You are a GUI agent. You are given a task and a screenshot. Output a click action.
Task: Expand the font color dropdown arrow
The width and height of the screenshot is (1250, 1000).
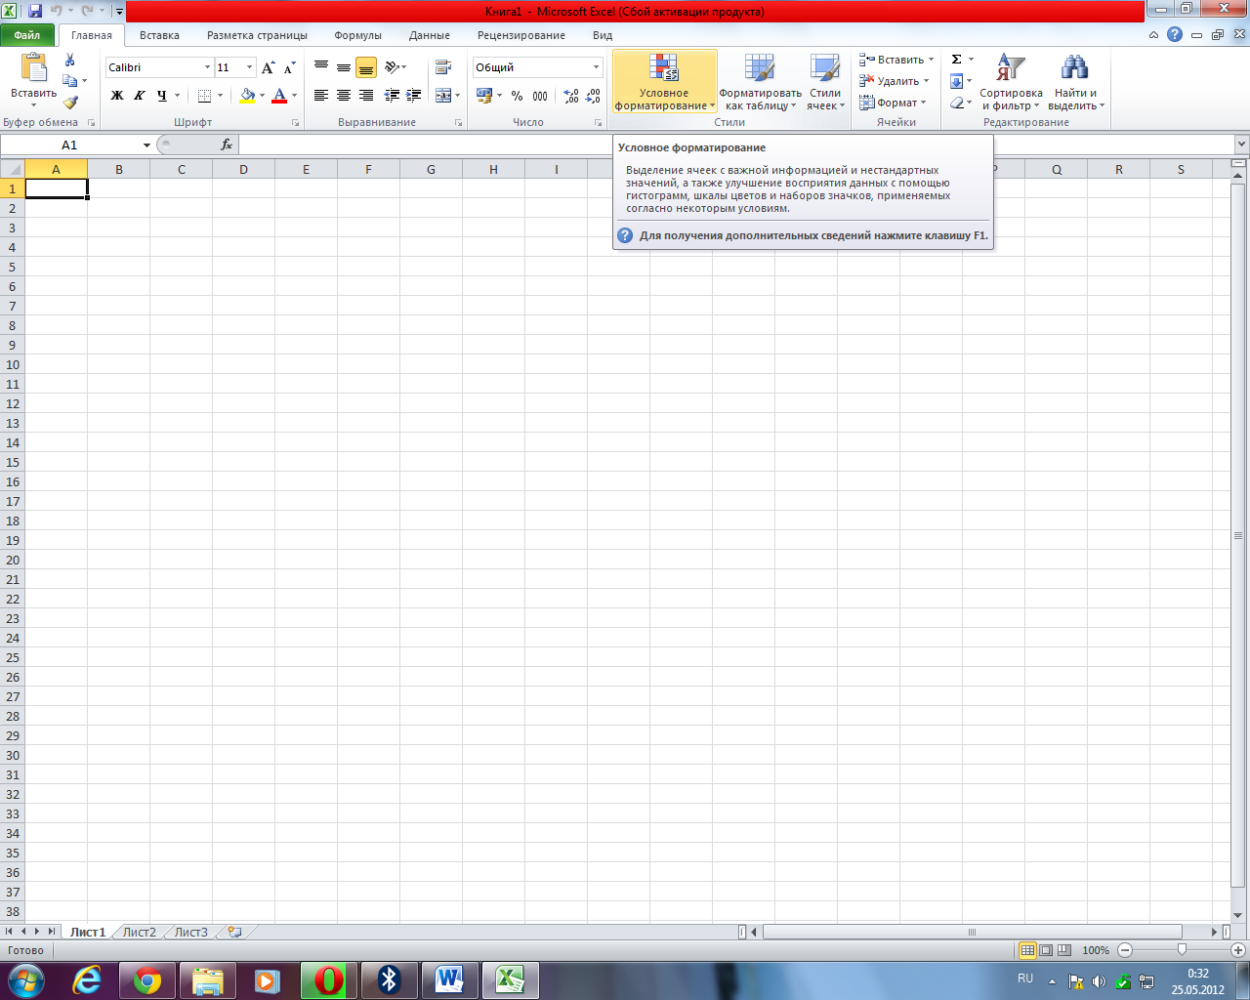pyautogui.click(x=294, y=96)
